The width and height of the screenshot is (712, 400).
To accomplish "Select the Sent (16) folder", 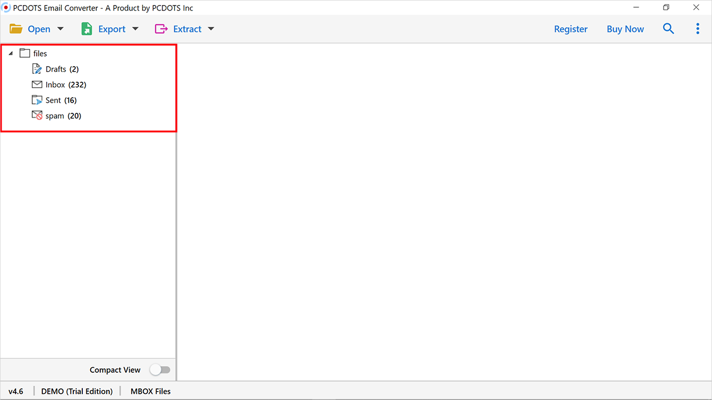I will pyautogui.click(x=61, y=100).
